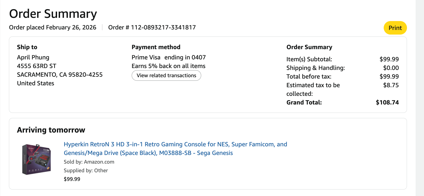Select the recipient name April Phung
Image resolution: width=424 pixels, height=196 pixels.
(x=33, y=57)
